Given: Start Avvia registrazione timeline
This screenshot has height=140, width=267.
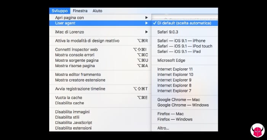Looking at the screenshot, I should click(100, 89).
